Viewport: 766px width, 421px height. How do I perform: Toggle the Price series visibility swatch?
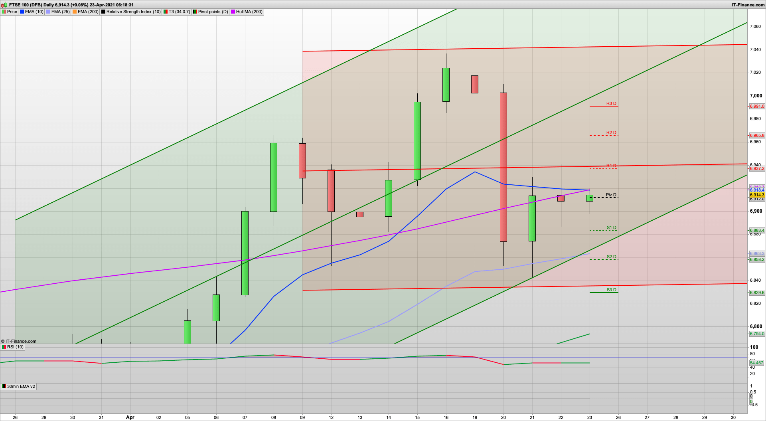point(4,12)
